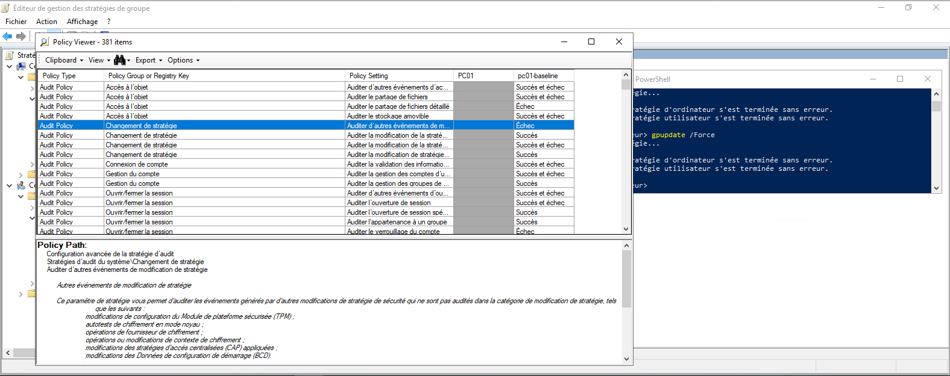Open the Clipboard dropdown menu
The width and height of the screenshot is (950, 376).
[64, 60]
